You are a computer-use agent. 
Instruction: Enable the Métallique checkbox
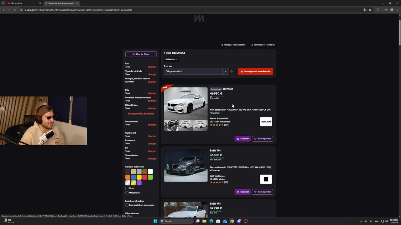127,193
